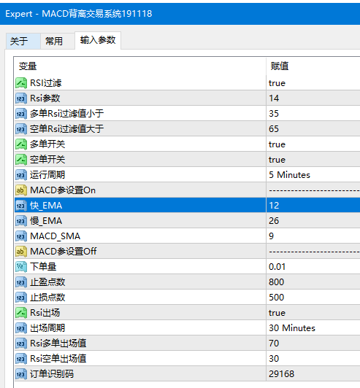Click the integer icon beside 订单识别码
This screenshot has width=360, height=388.
point(21,374)
